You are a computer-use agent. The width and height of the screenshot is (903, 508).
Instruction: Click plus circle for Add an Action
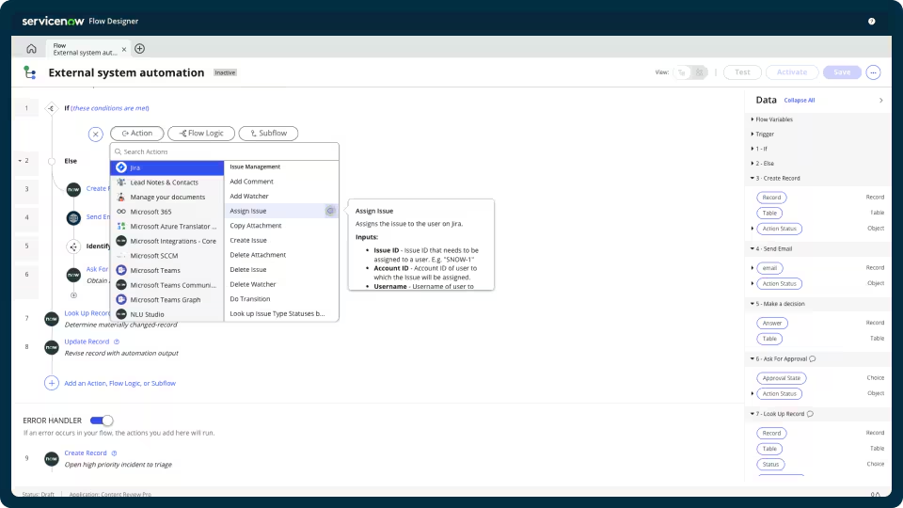click(51, 383)
